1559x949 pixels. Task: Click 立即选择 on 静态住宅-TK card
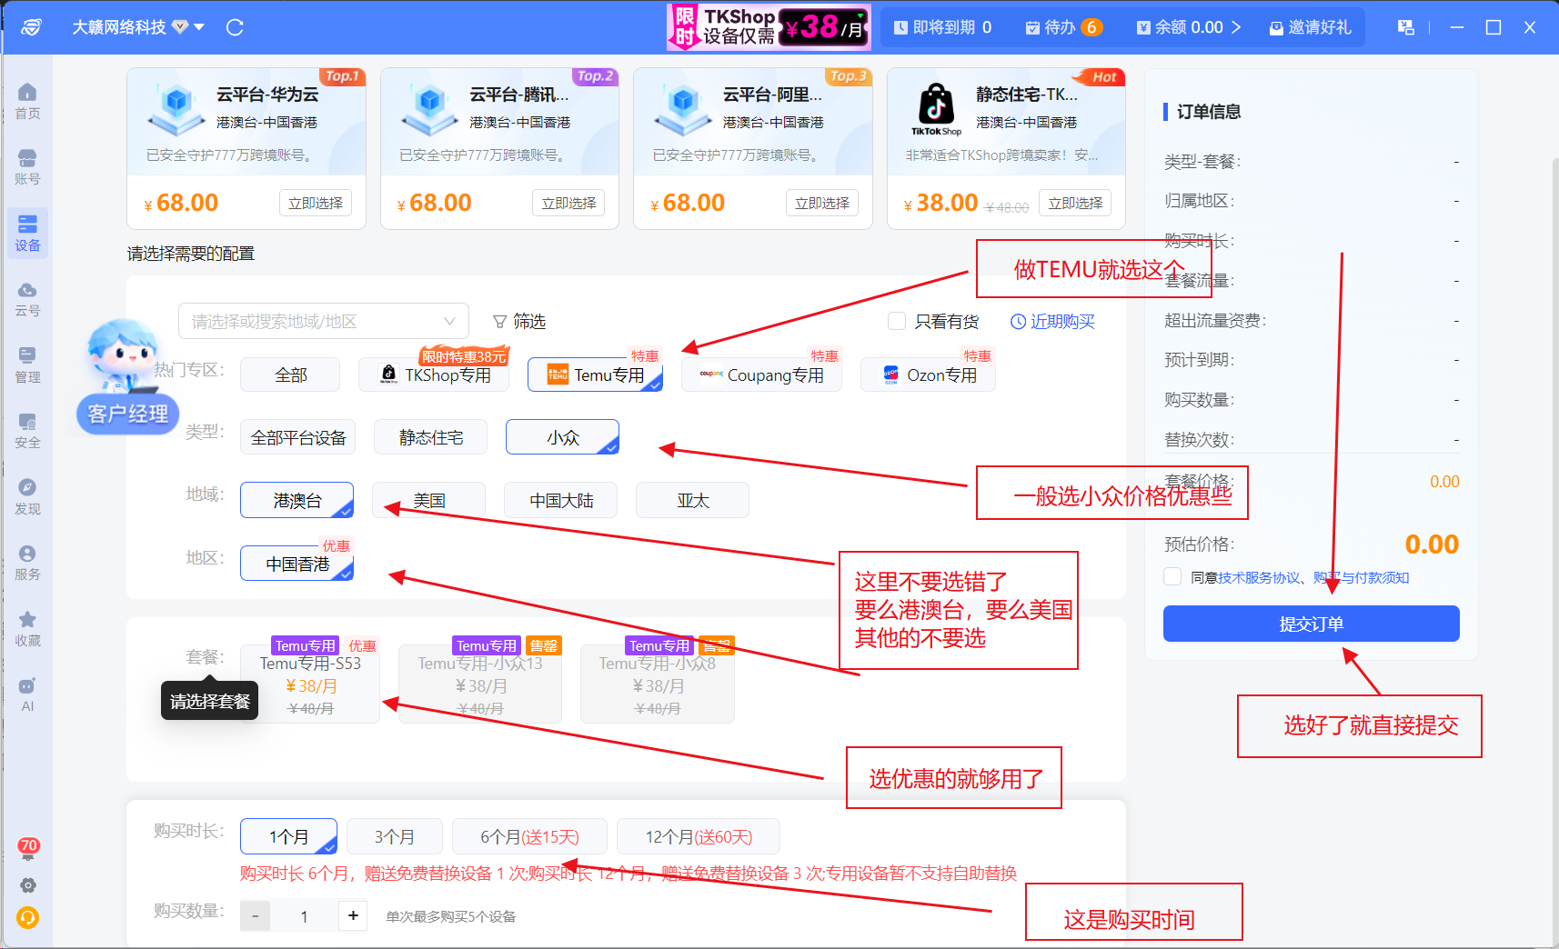1075,203
